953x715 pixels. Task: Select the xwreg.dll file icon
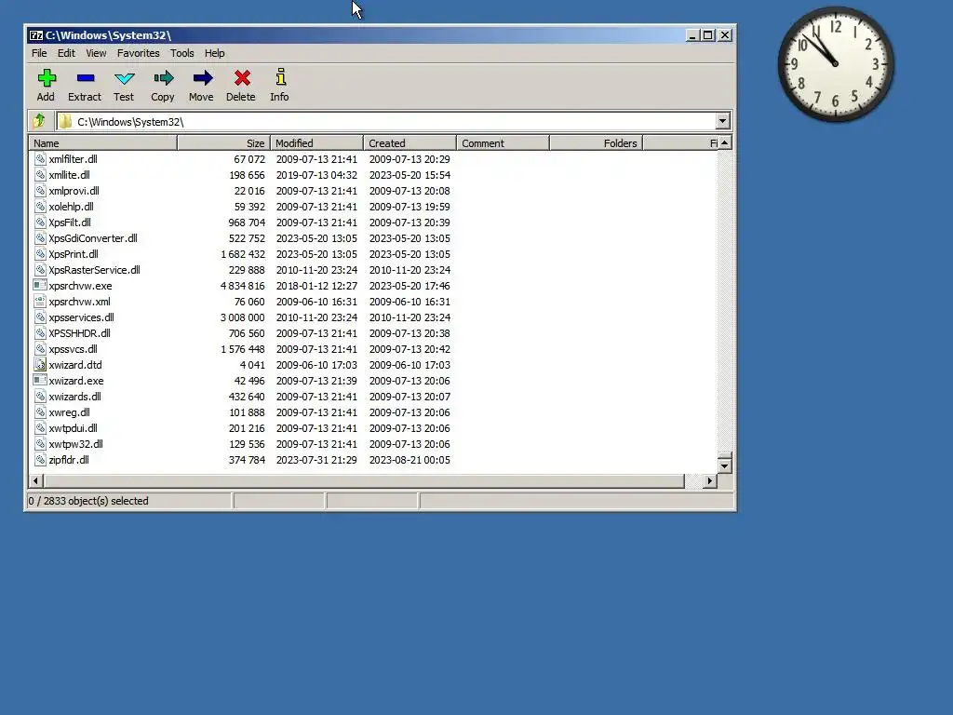tap(40, 411)
